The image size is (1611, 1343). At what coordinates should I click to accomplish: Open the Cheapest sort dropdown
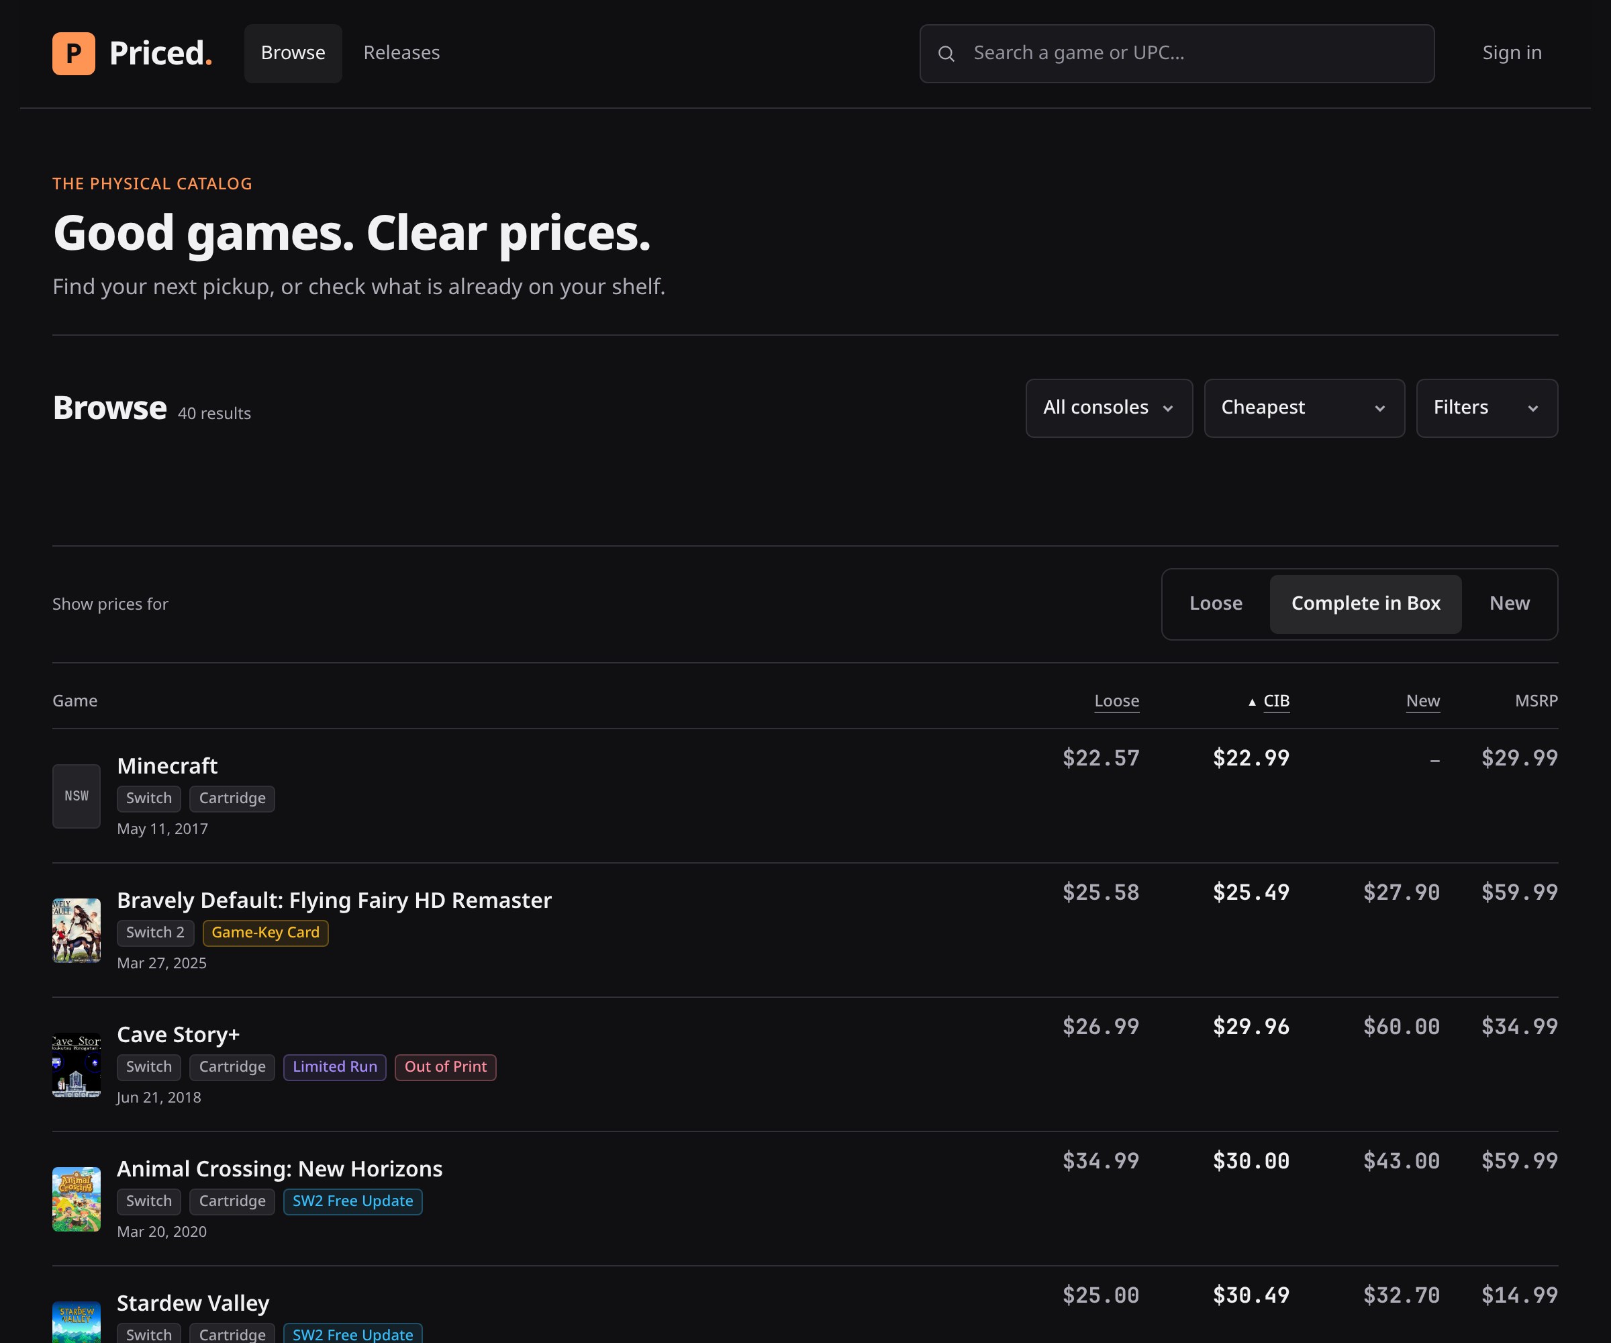pyautogui.click(x=1304, y=408)
